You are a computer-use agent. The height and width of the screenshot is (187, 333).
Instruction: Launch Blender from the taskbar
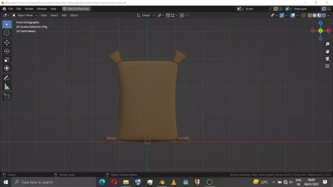click(x=162, y=182)
